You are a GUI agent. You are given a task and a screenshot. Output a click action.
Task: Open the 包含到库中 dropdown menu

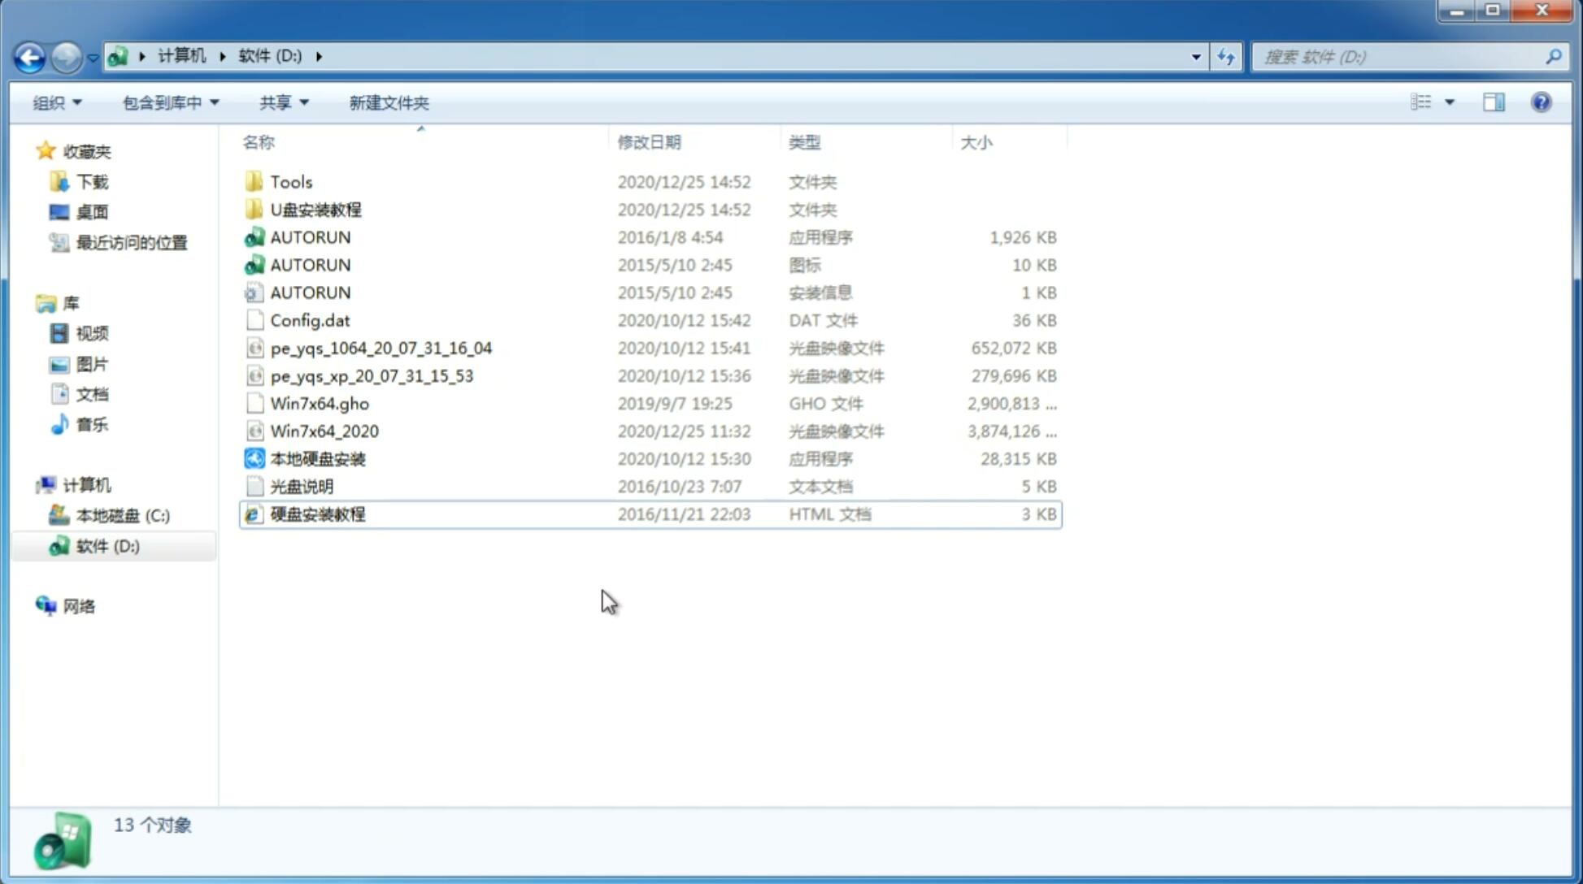point(168,101)
